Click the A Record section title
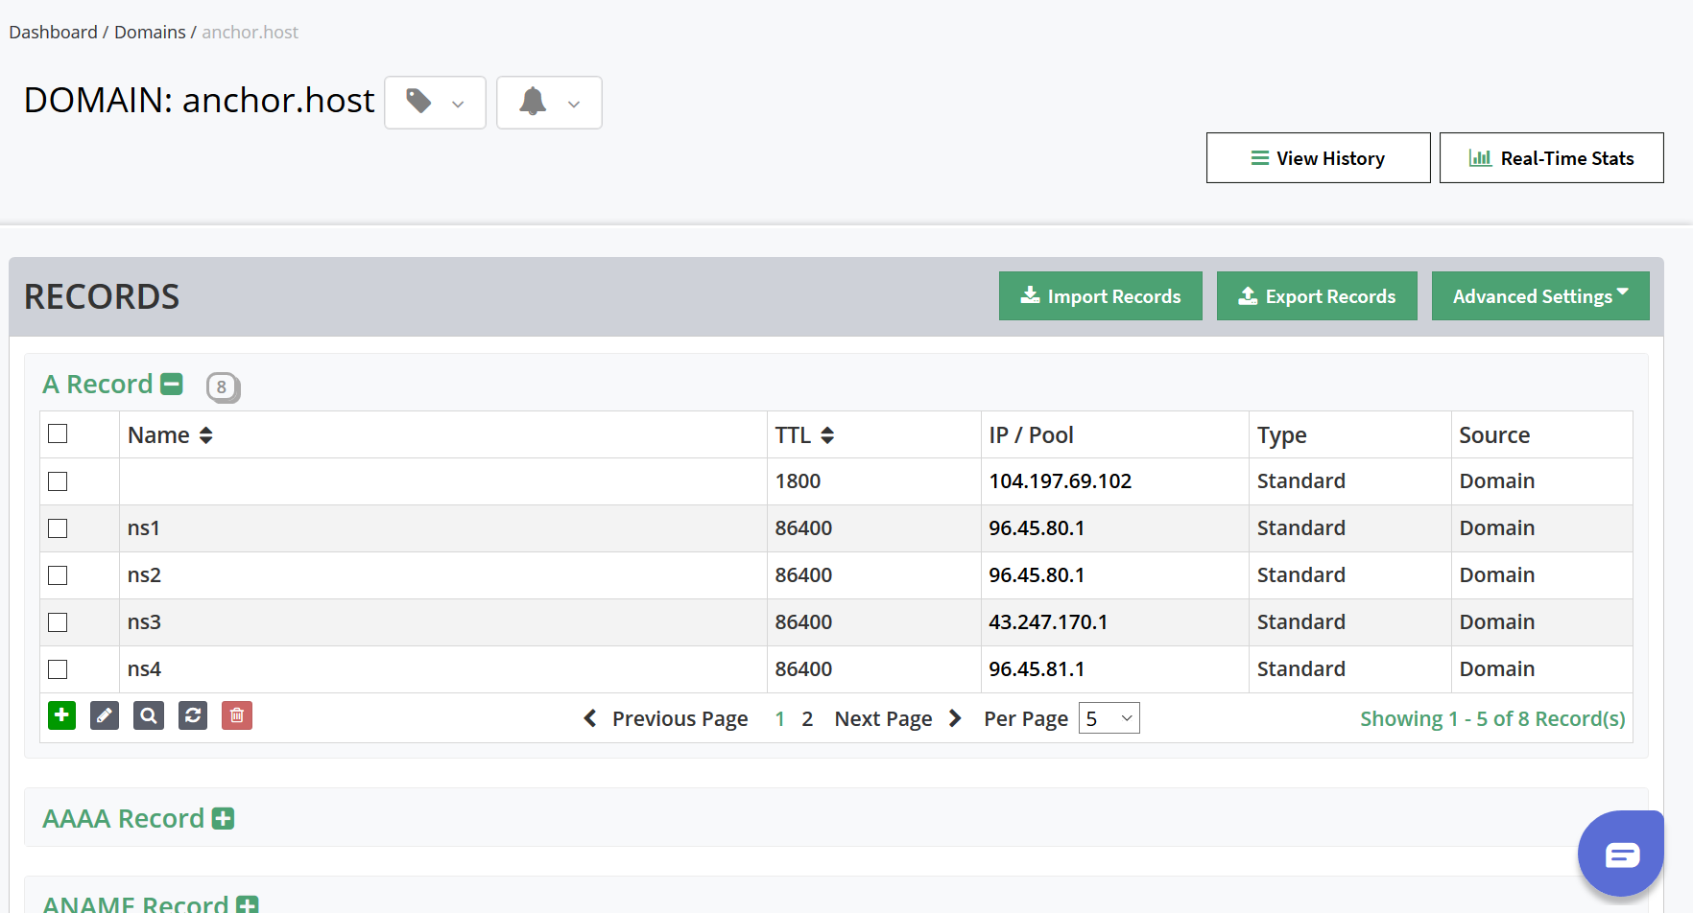1693x913 pixels. tap(98, 384)
